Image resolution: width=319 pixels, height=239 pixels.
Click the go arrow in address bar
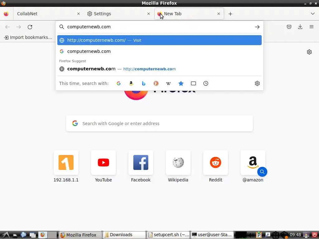[x=257, y=27]
